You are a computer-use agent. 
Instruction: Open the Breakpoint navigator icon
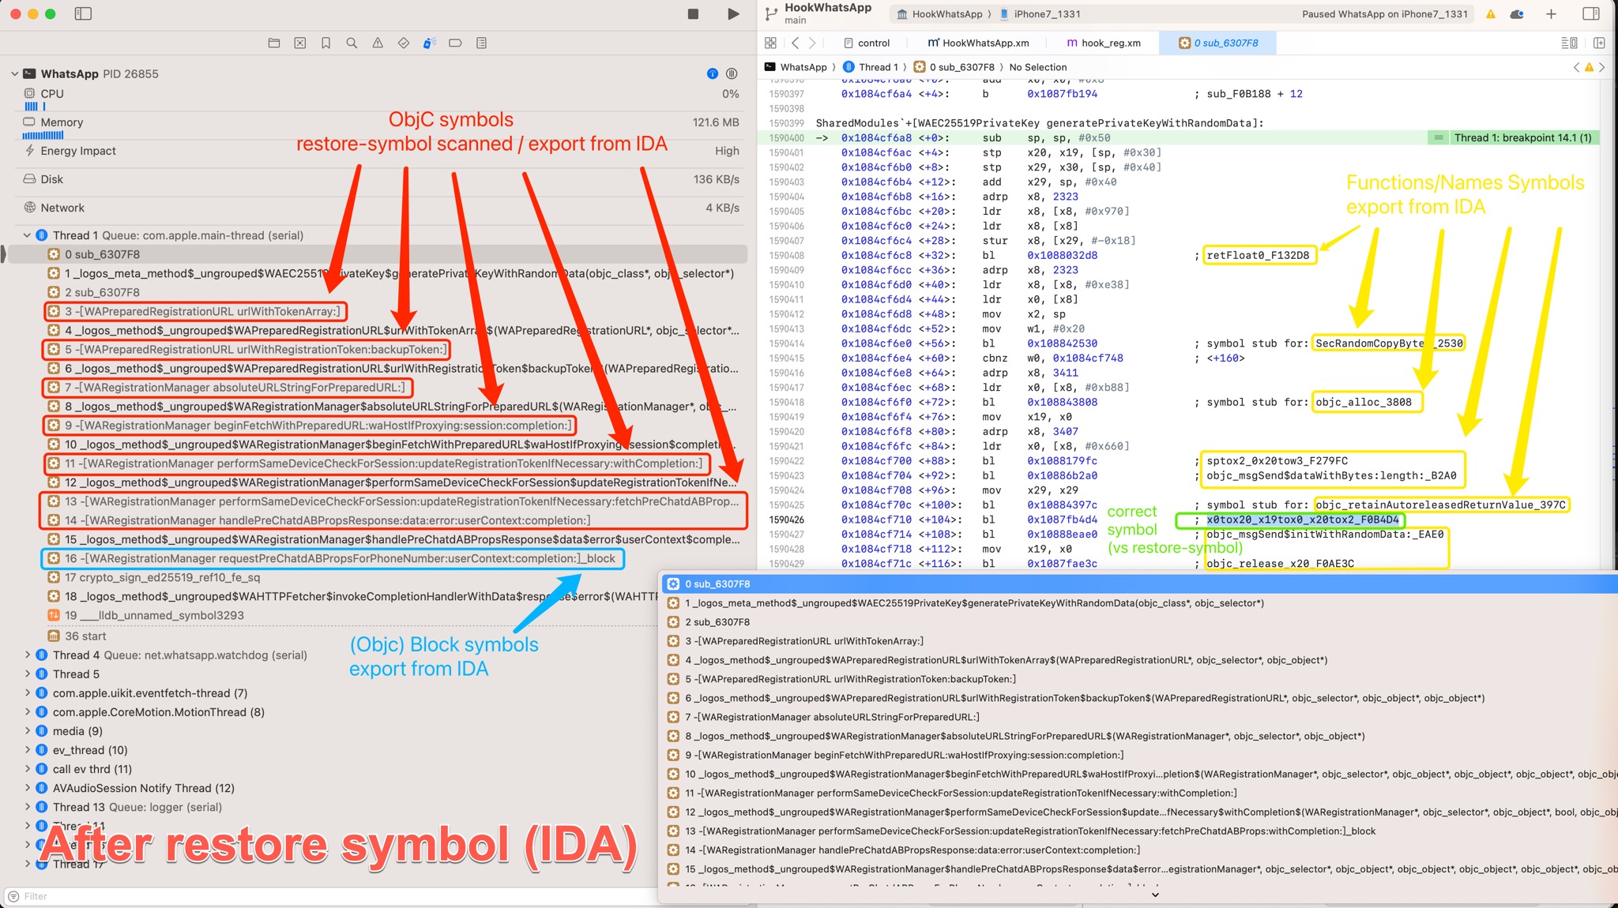tap(455, 43)
